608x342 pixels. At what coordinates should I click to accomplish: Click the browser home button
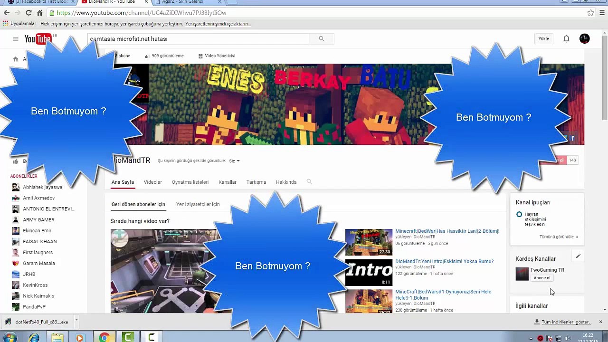point(39,13)
